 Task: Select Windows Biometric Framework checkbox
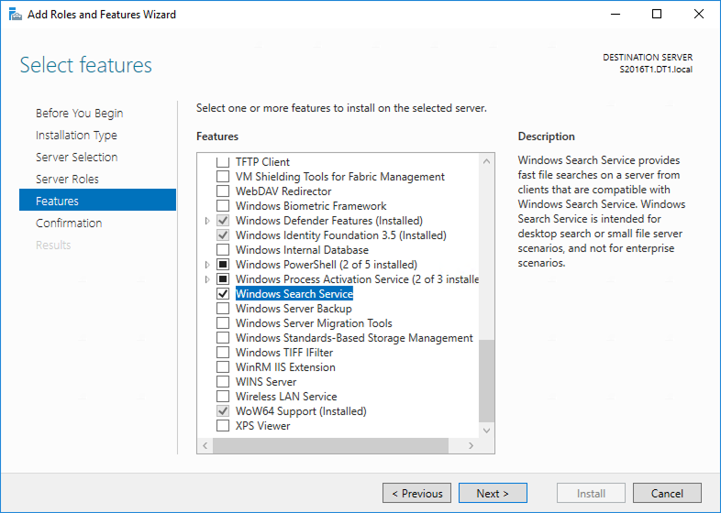tap(223, 206)
